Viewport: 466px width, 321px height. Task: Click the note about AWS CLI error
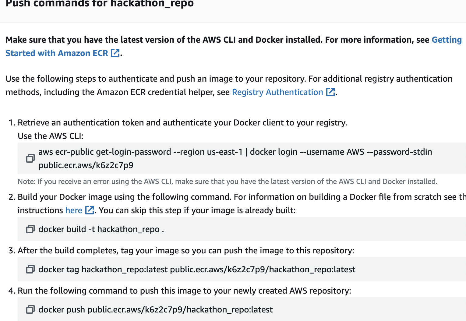click(x=228, y=182)
